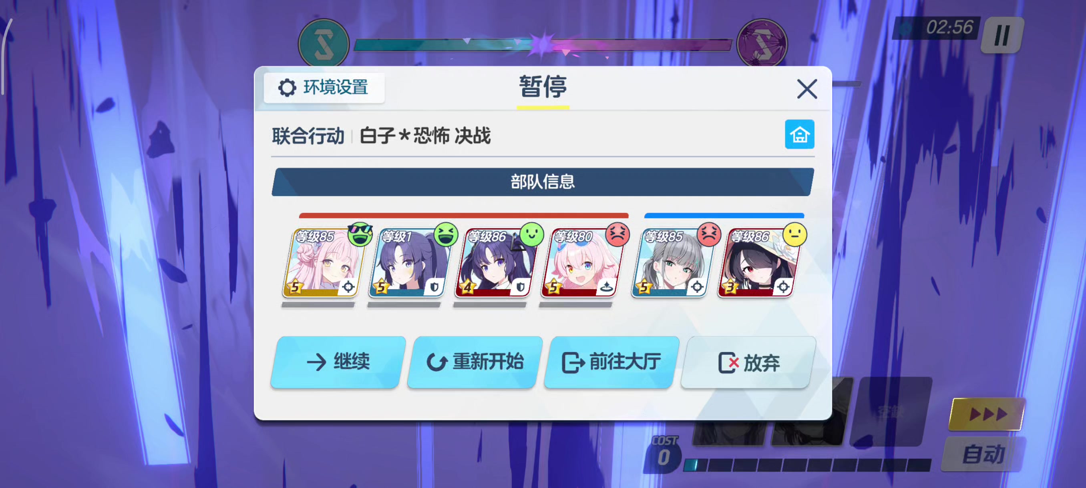The height and width of the screenshot is (488, 1086).
Task: Toggle the 自动 auto battle mode
Action: point(983,454)
